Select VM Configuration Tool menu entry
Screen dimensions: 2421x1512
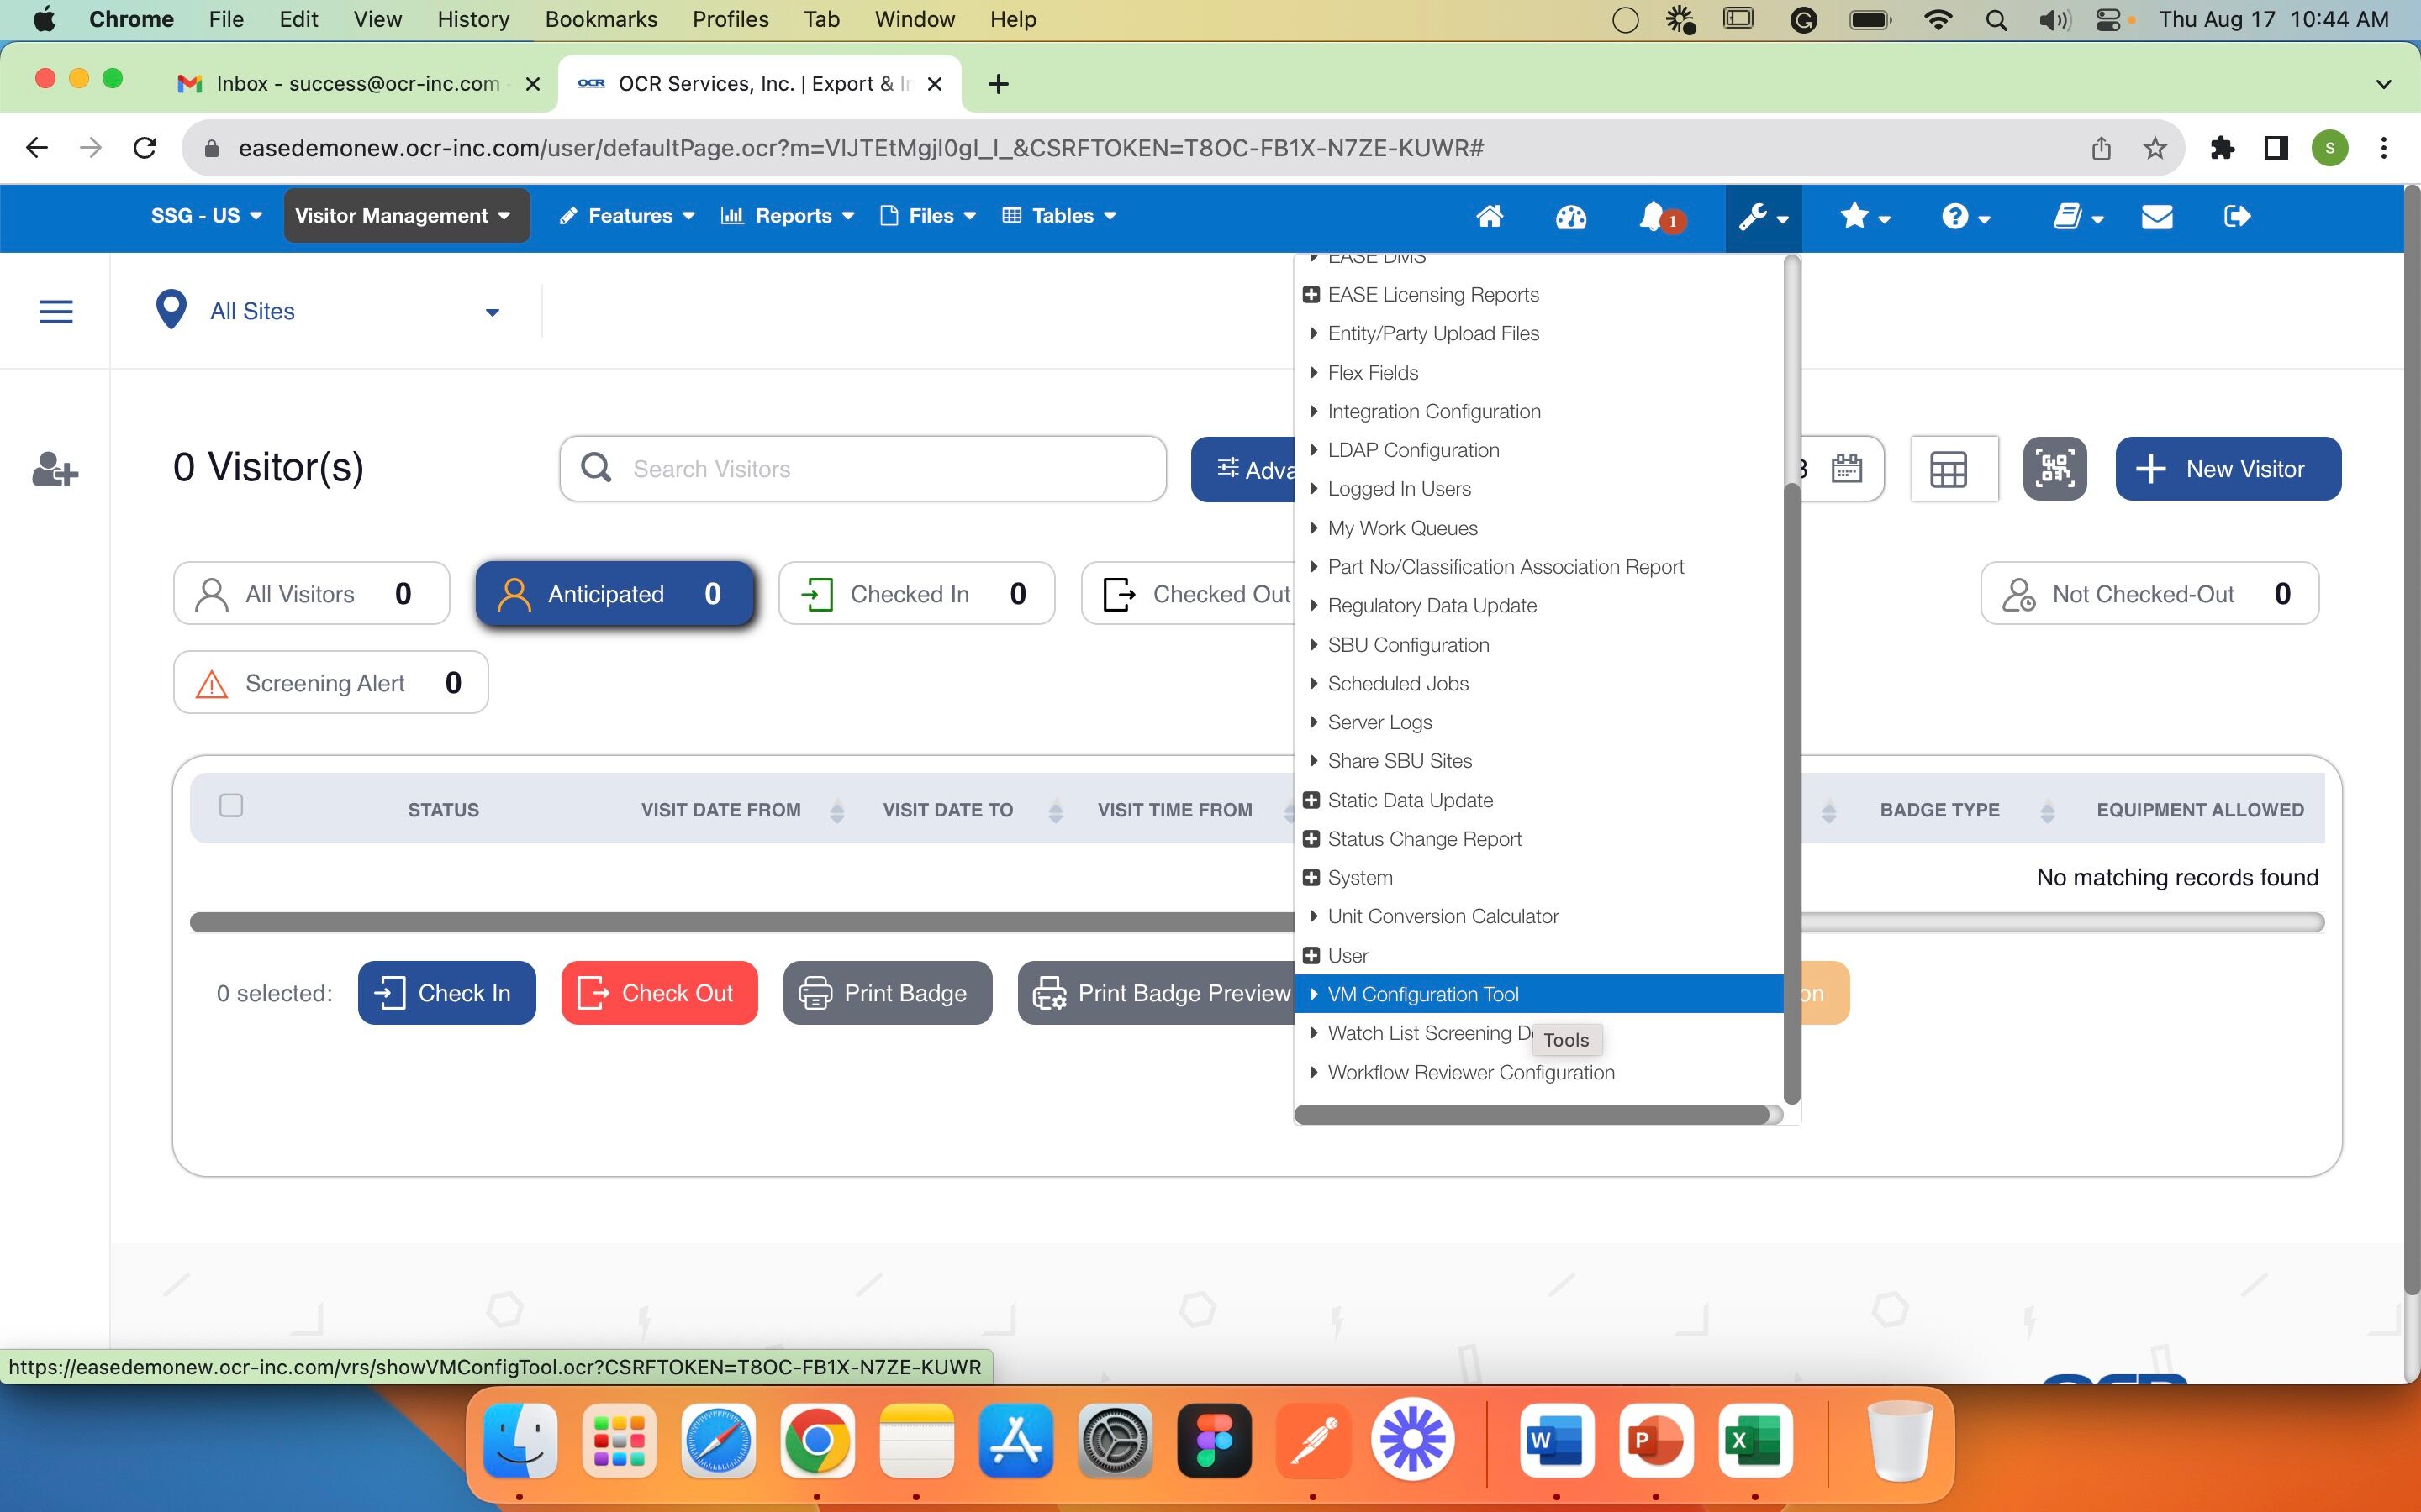click(x=1422, y=994)
